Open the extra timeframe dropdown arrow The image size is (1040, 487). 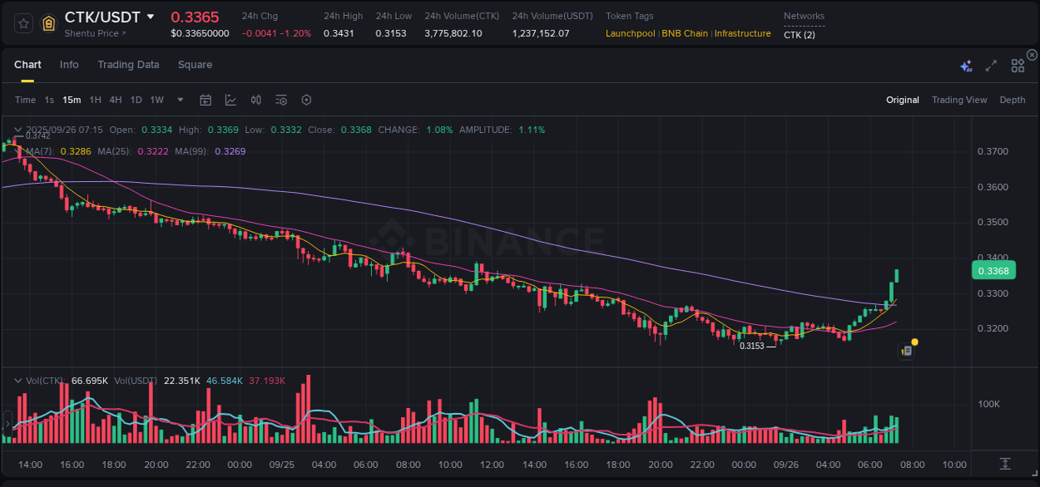179,100
